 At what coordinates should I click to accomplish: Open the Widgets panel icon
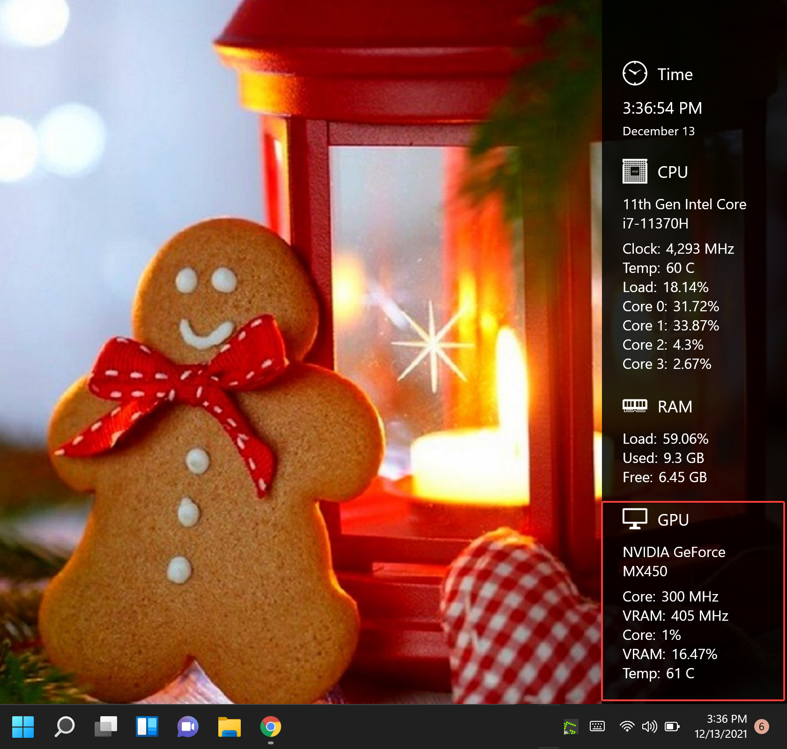(x=147, y=727)
